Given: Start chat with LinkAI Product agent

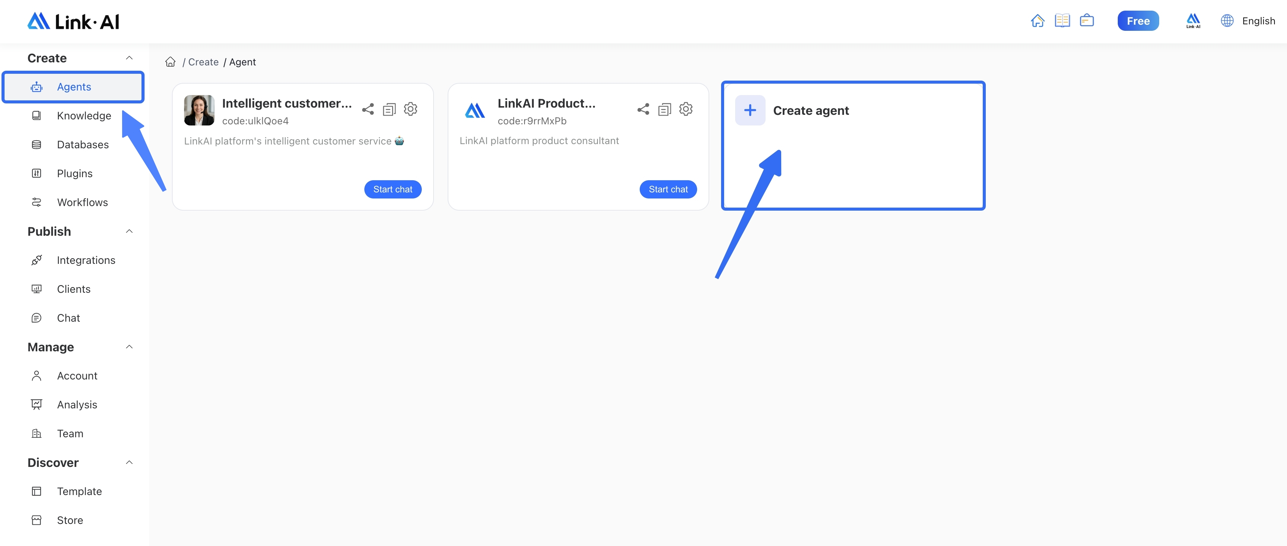Looking at the screenshot, I should 668,189.
